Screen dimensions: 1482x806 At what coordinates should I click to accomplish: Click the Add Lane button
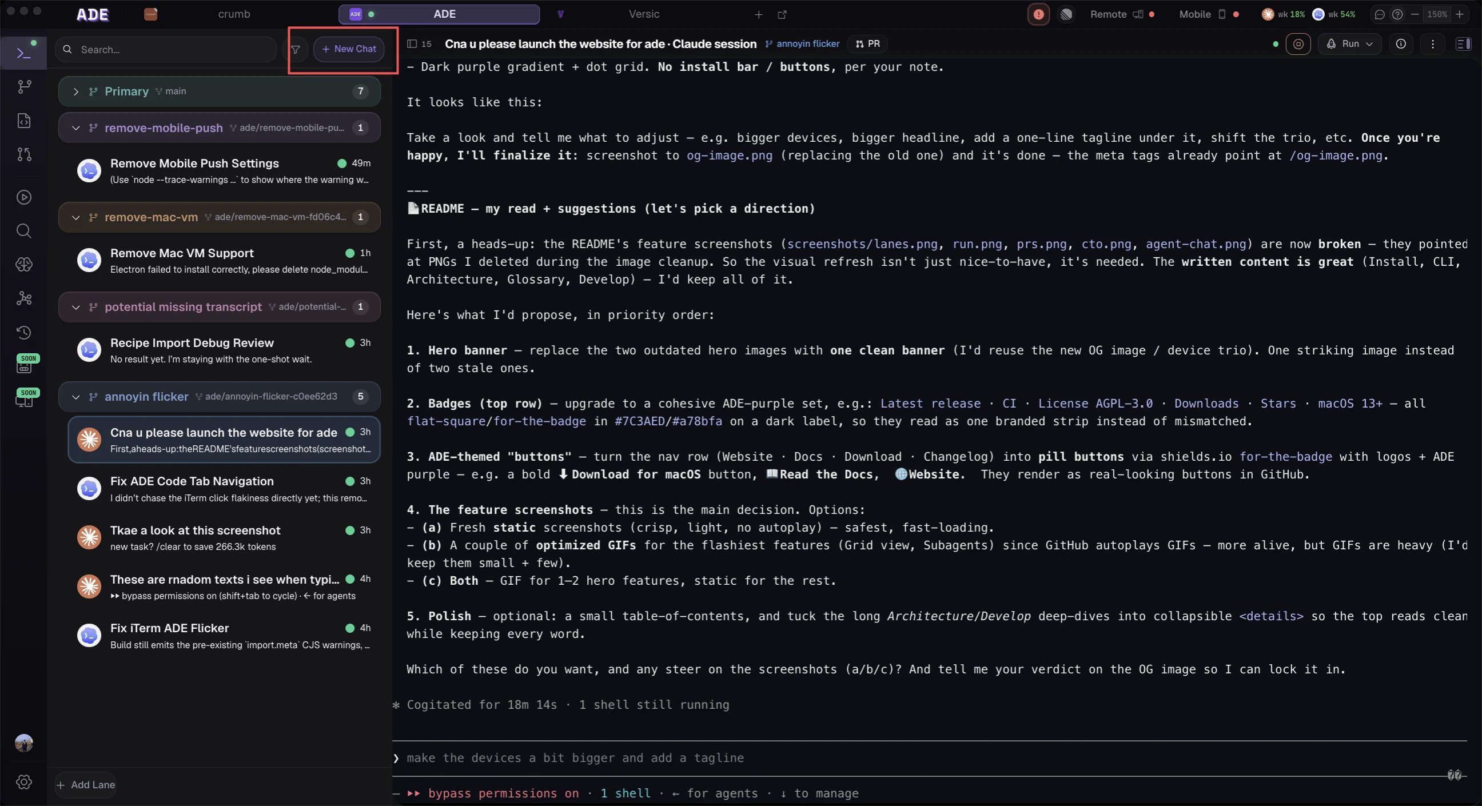point(86,785)
